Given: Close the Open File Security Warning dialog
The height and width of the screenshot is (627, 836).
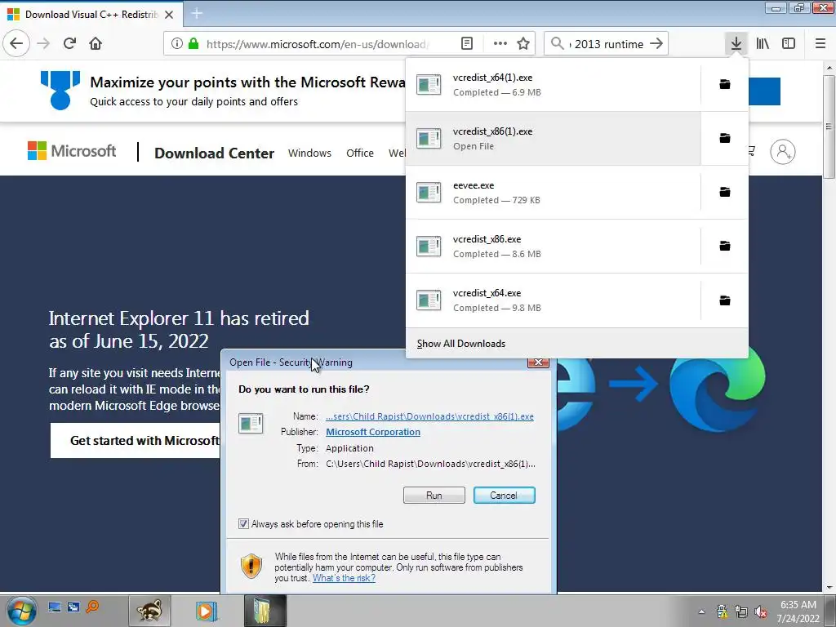Looking at the screenshot, I should coord(538,362).
